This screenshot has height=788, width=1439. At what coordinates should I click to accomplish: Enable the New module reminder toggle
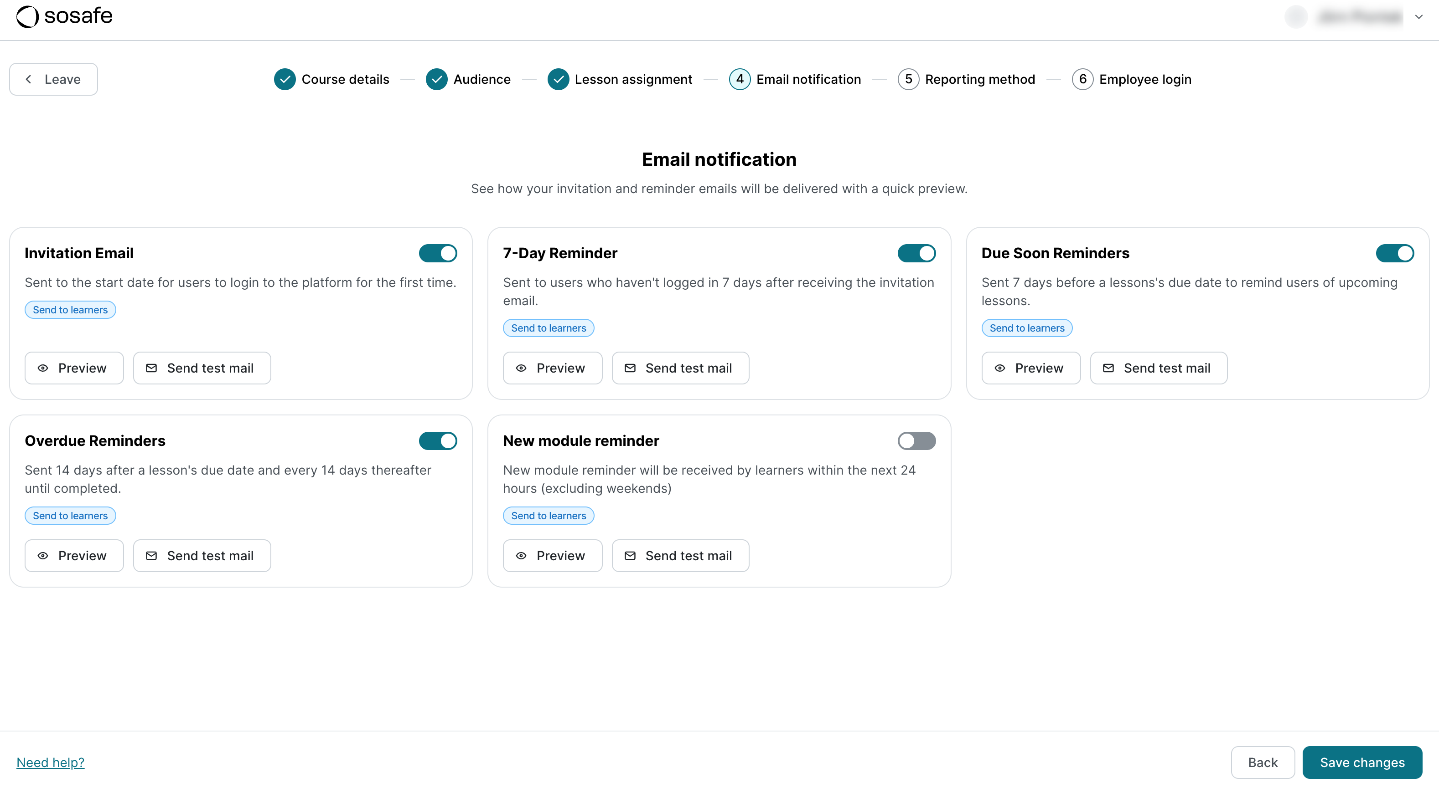pyautogui.click(x=916, y=441)
